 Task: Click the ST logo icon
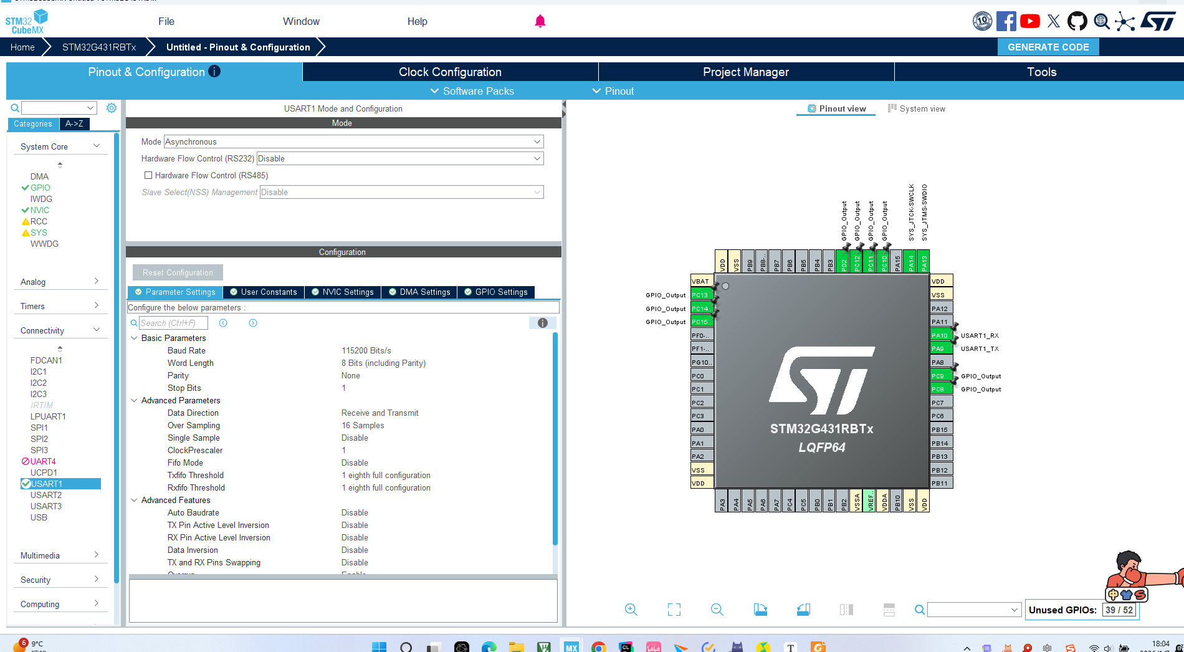[1158, 21]
